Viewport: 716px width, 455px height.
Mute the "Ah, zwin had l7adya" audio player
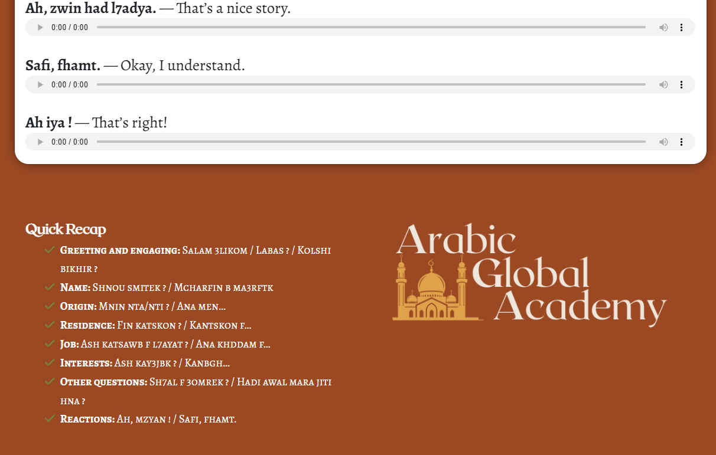(x=663, y=28)
